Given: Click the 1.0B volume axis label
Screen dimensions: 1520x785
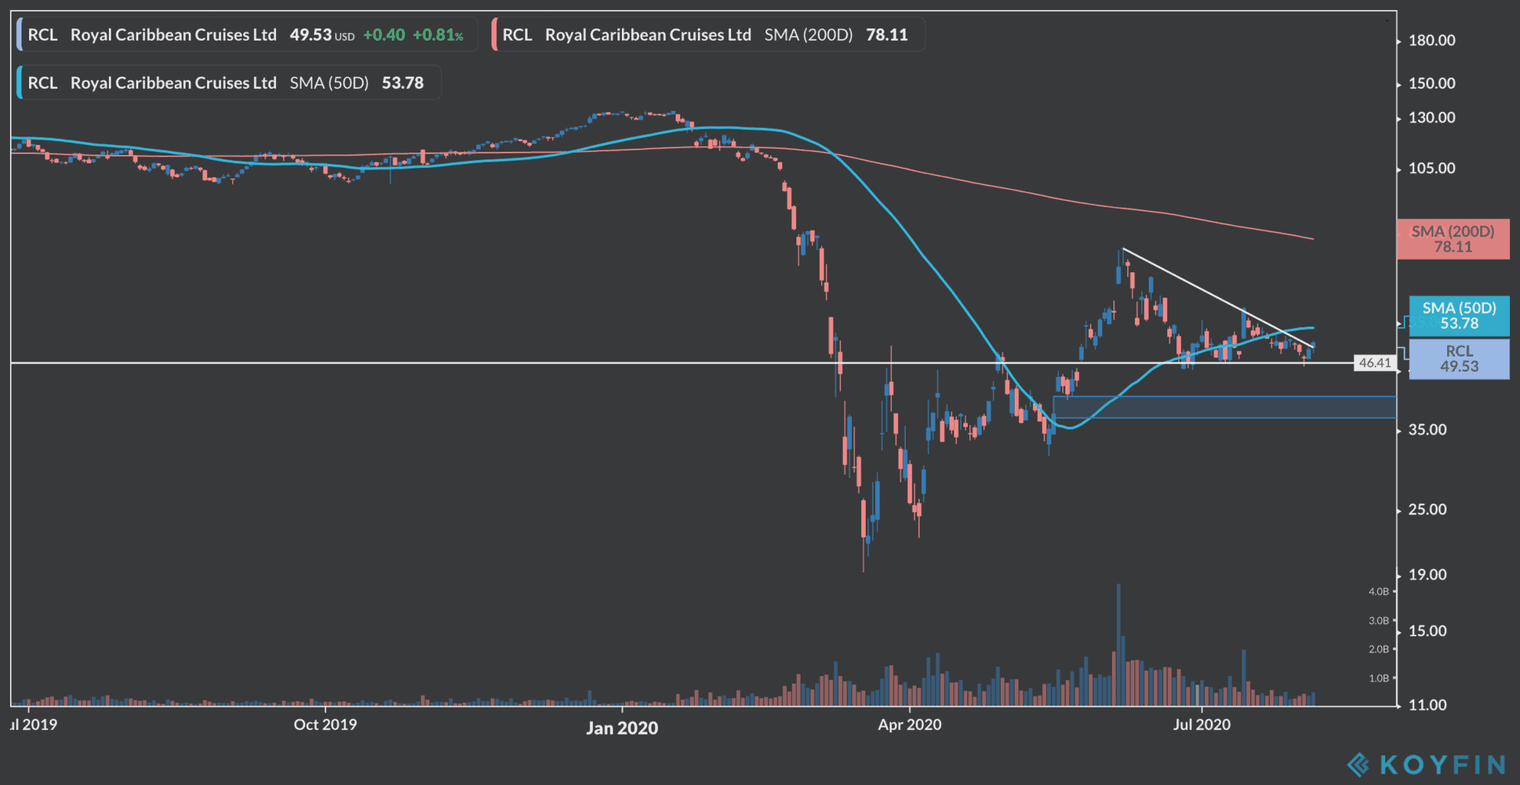Looking at the screenshot, I should (1378, 678).
